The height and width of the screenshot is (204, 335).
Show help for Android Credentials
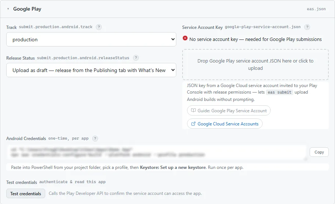95,139
